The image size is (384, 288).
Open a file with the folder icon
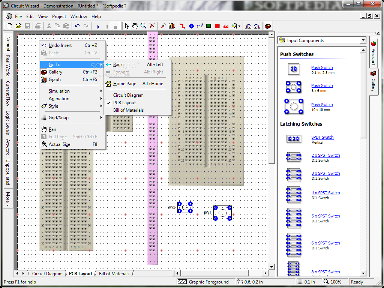coord(19,26)
